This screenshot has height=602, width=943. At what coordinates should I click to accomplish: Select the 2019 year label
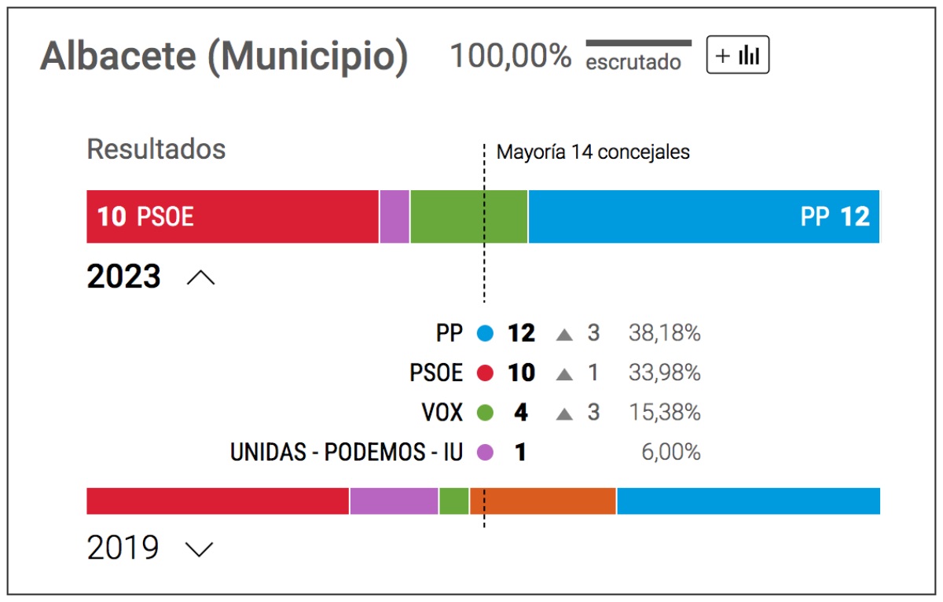pyautogui.click(x=123, y=548)
